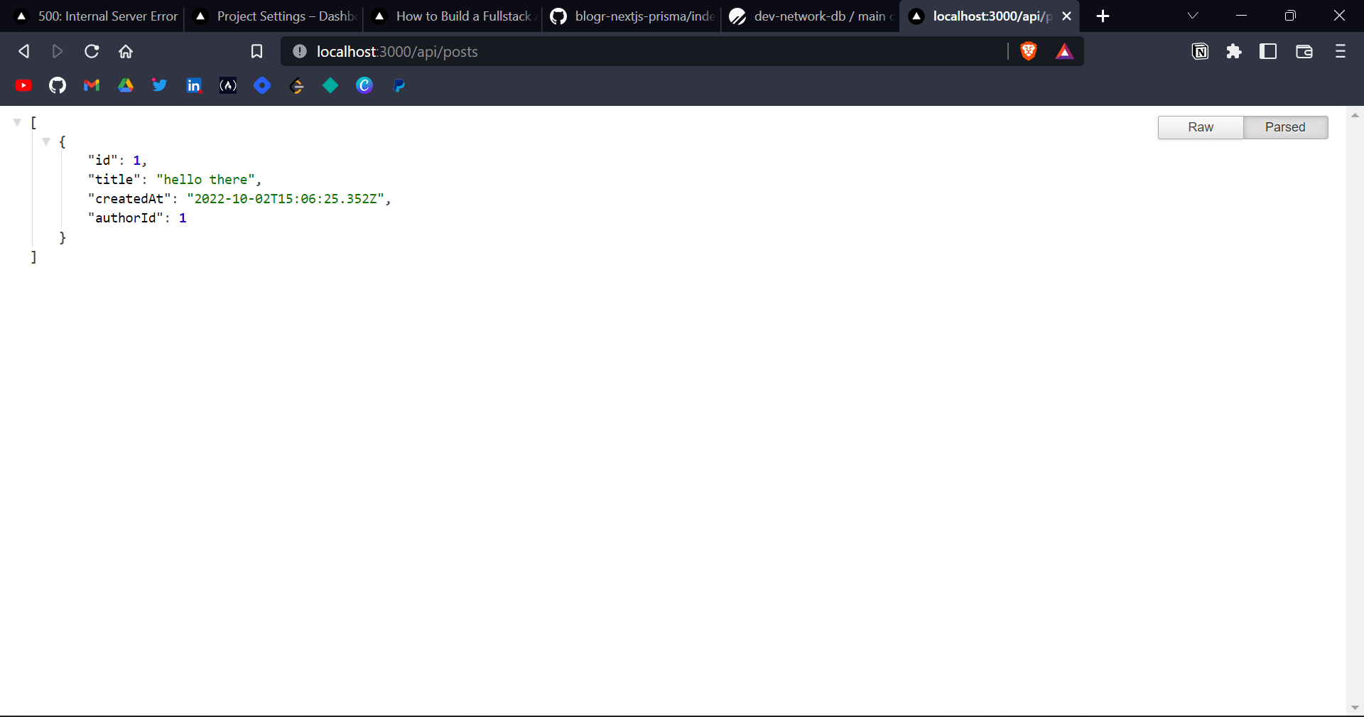1364x717 pixels.
Task: Keep Parsed view selected
Action: (x=1286, y=127)
